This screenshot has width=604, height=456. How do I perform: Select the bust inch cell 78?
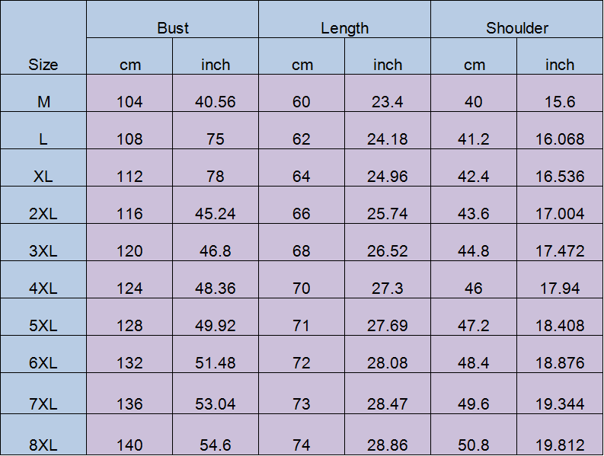(x=216, y=176)
